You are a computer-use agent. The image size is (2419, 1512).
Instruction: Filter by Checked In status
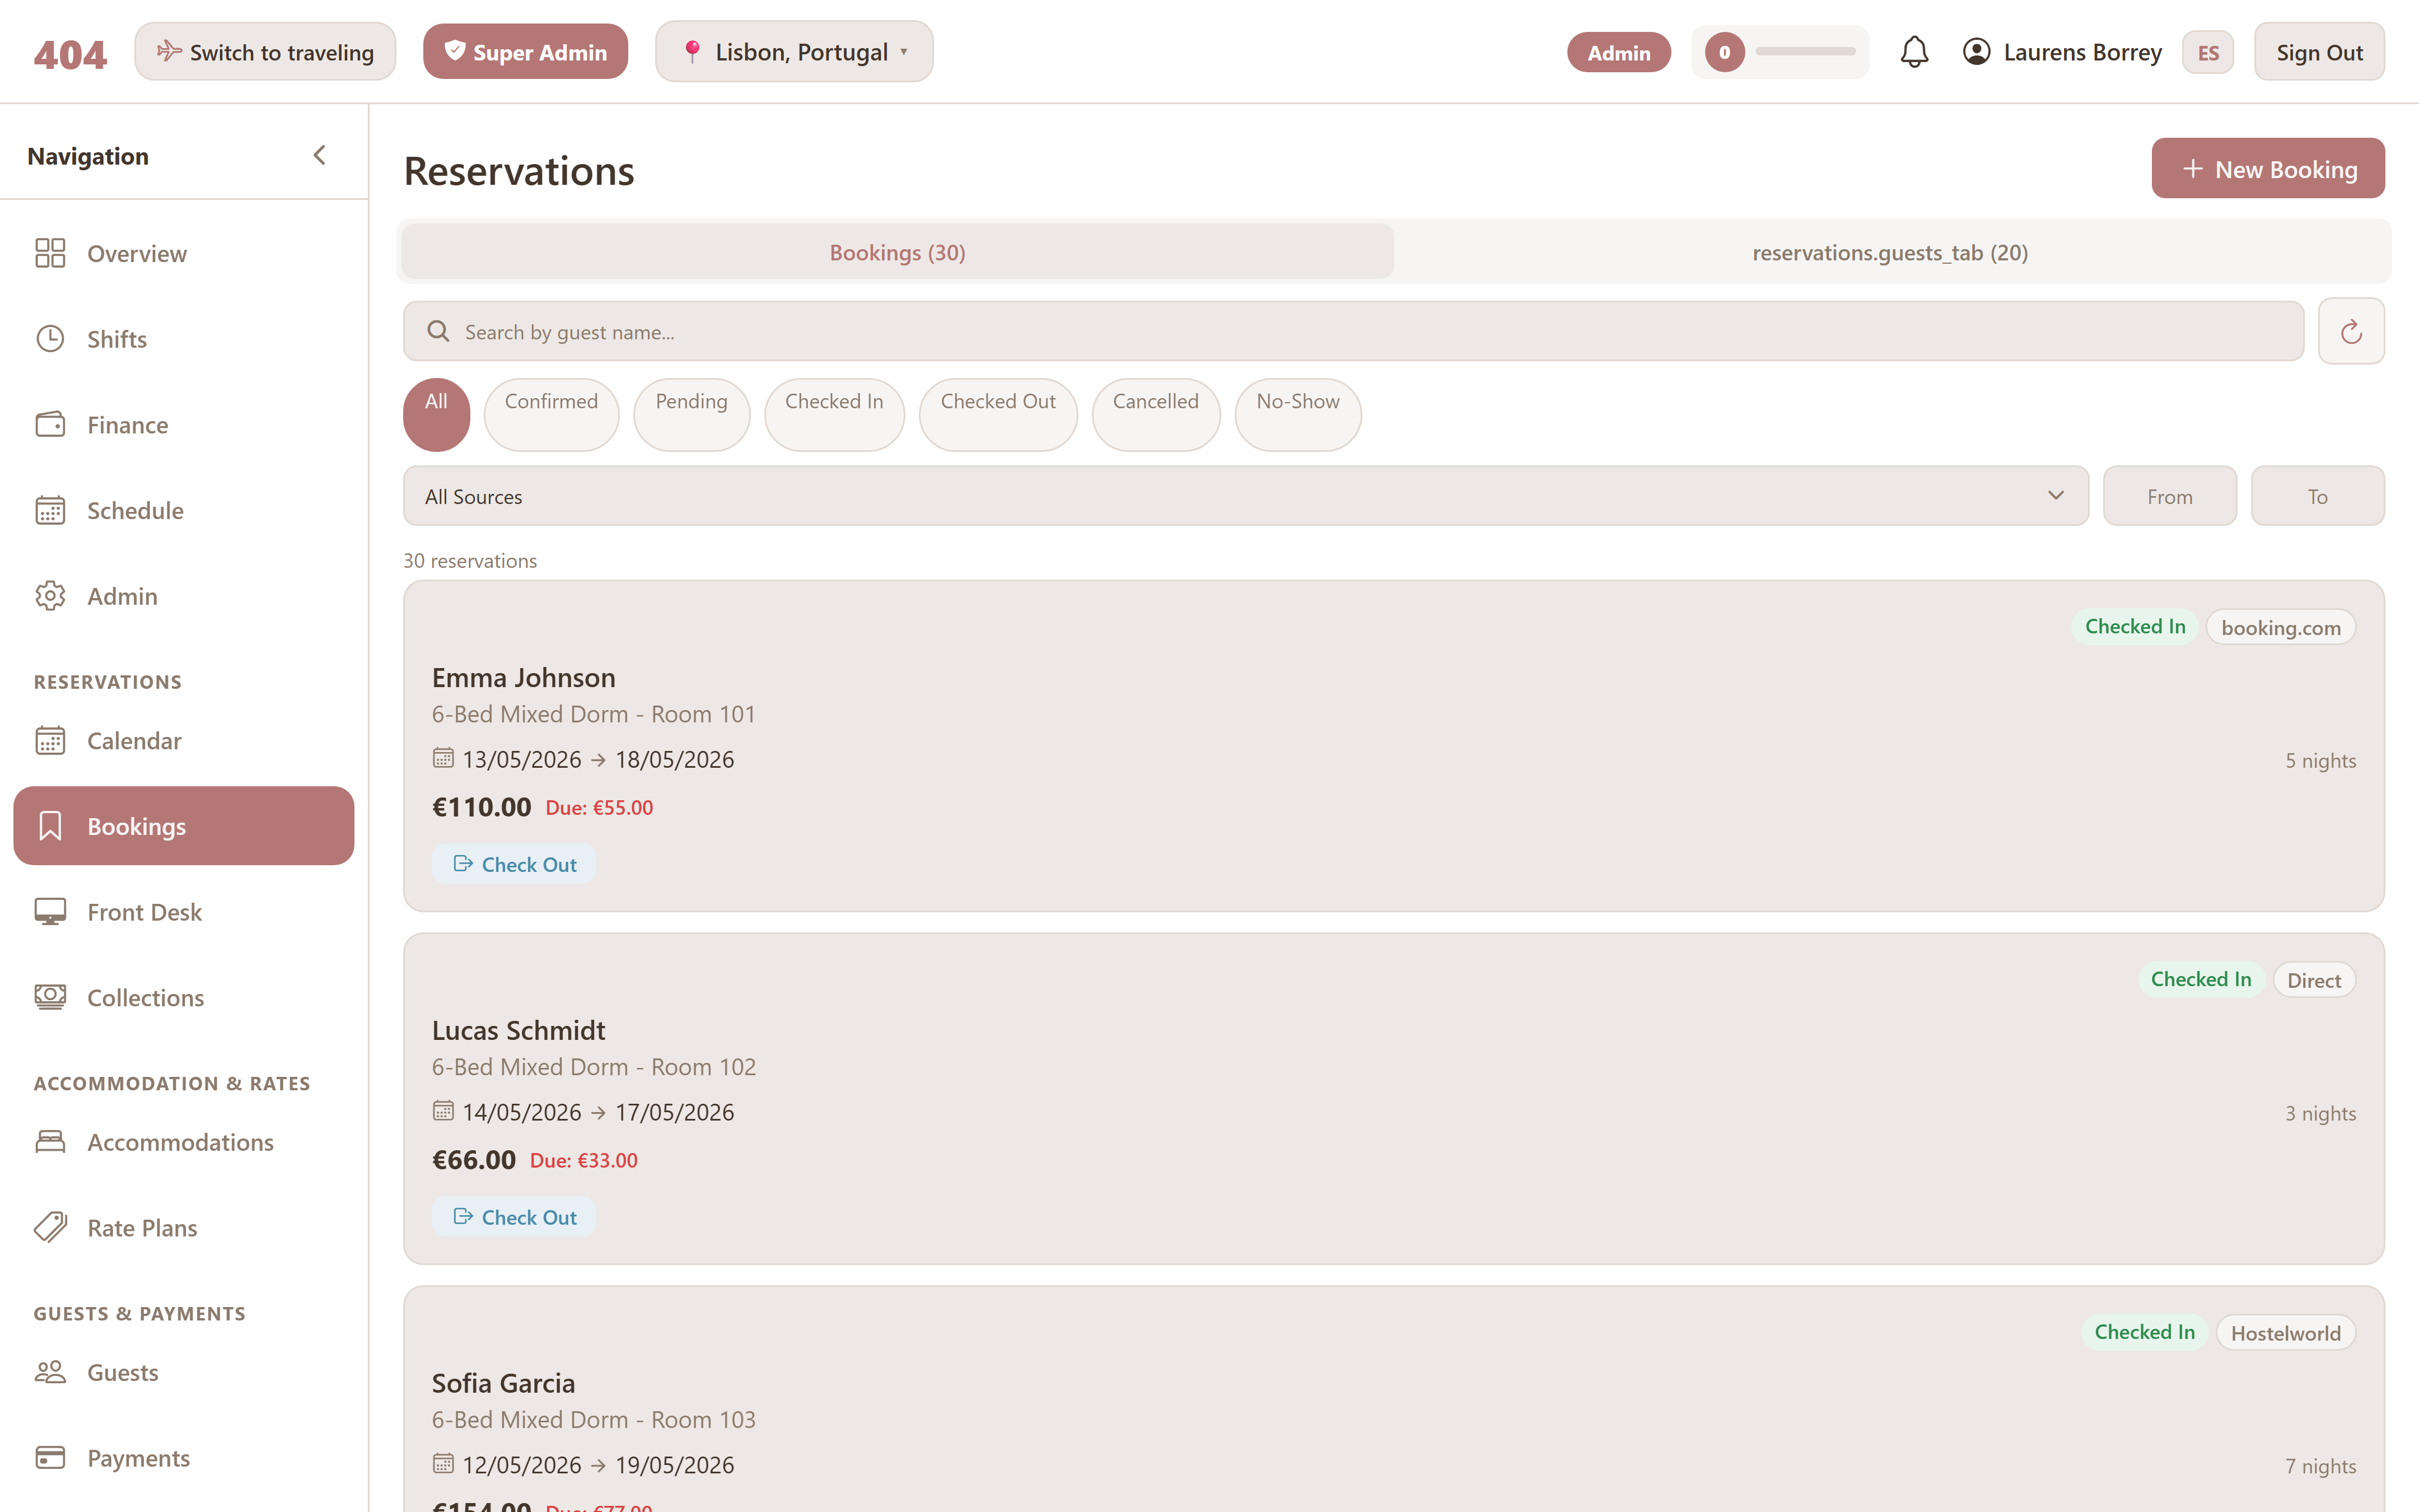(x=835, y=414)
